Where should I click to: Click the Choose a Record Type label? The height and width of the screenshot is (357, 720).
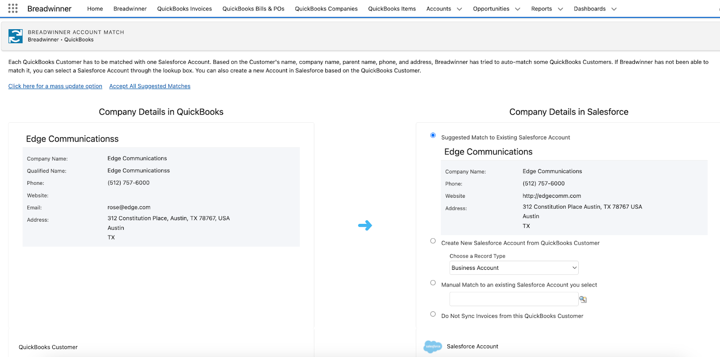(x=477, y=256)
